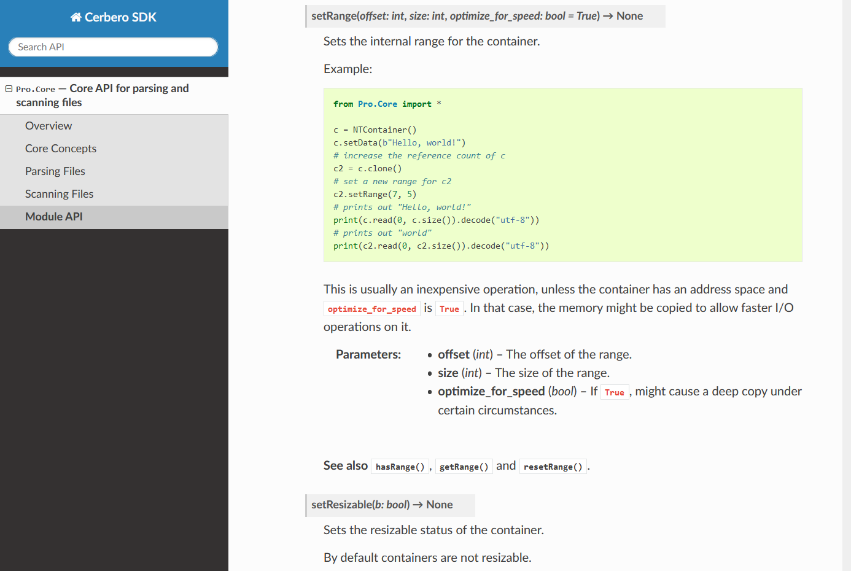Navigate to Parsing Files
This screenshot has width=851, height=571.
click(55, 171)
